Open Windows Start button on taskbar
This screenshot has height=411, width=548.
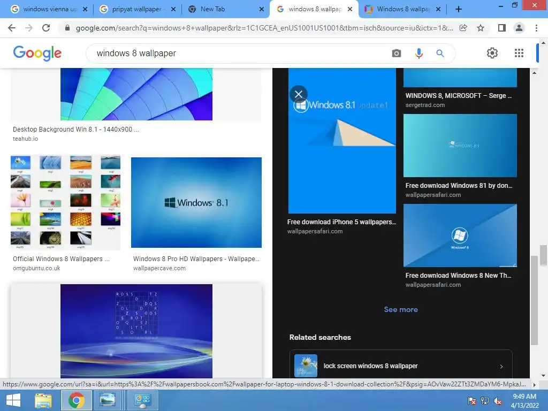pyautogui.click(x=13, y=400)
